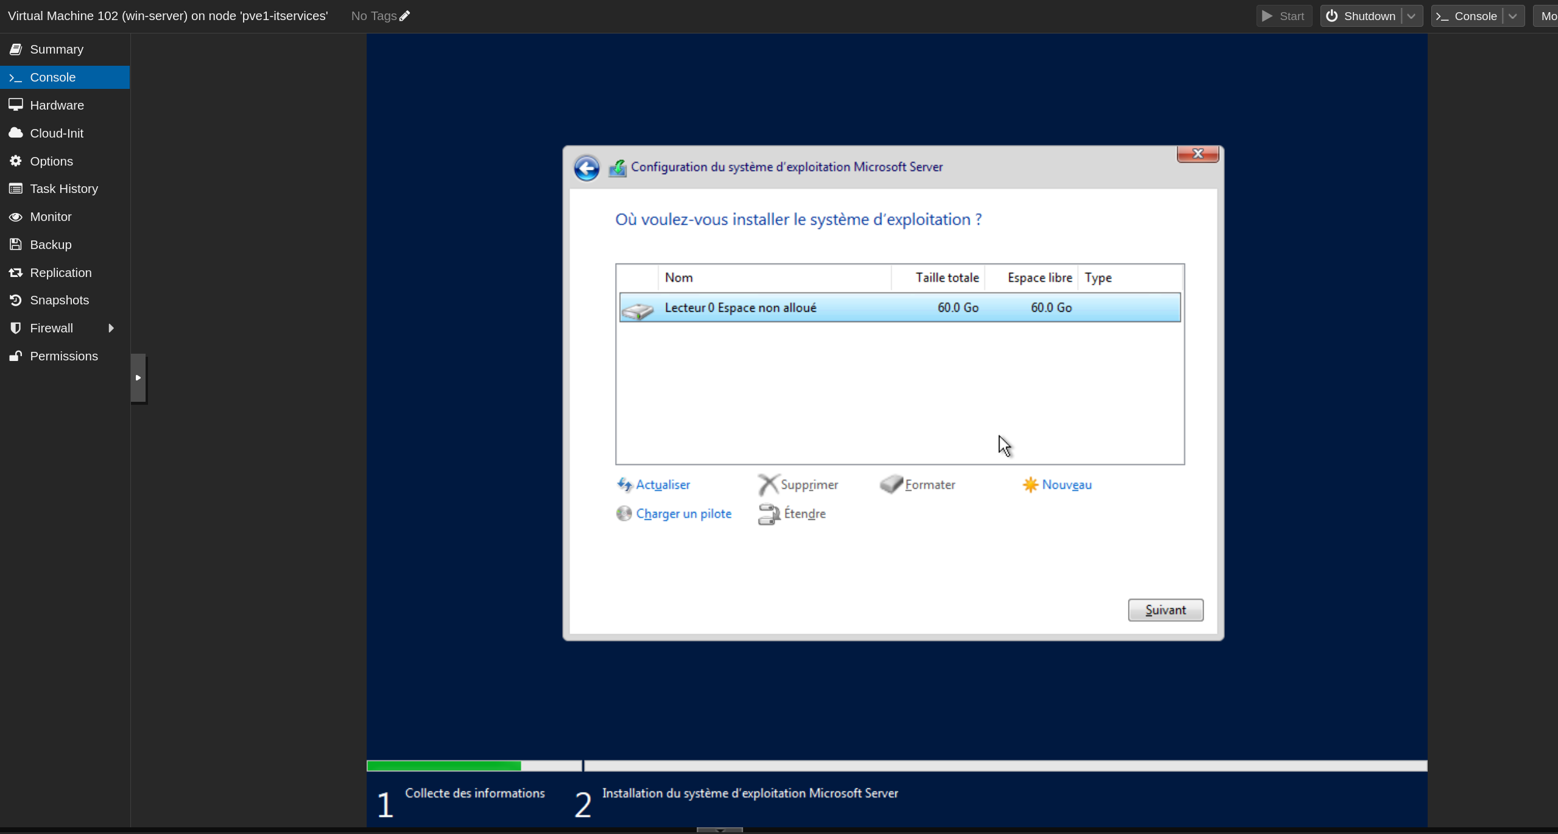Click the edit tags pencil icon
1558x834 pixels.
[x=404, y=16]
